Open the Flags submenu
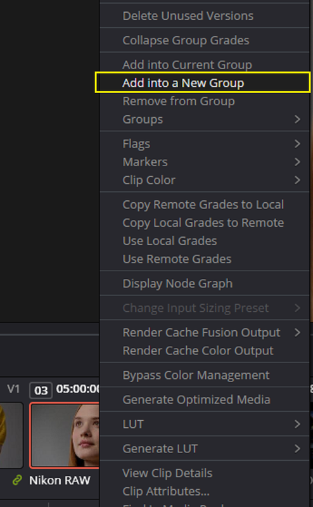 (x=205, y=144)
